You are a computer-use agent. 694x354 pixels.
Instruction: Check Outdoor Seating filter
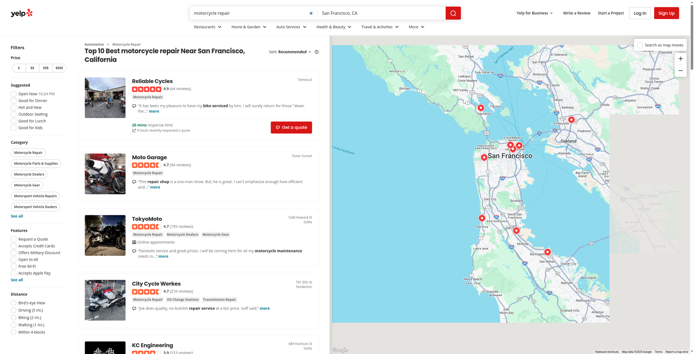13,114
